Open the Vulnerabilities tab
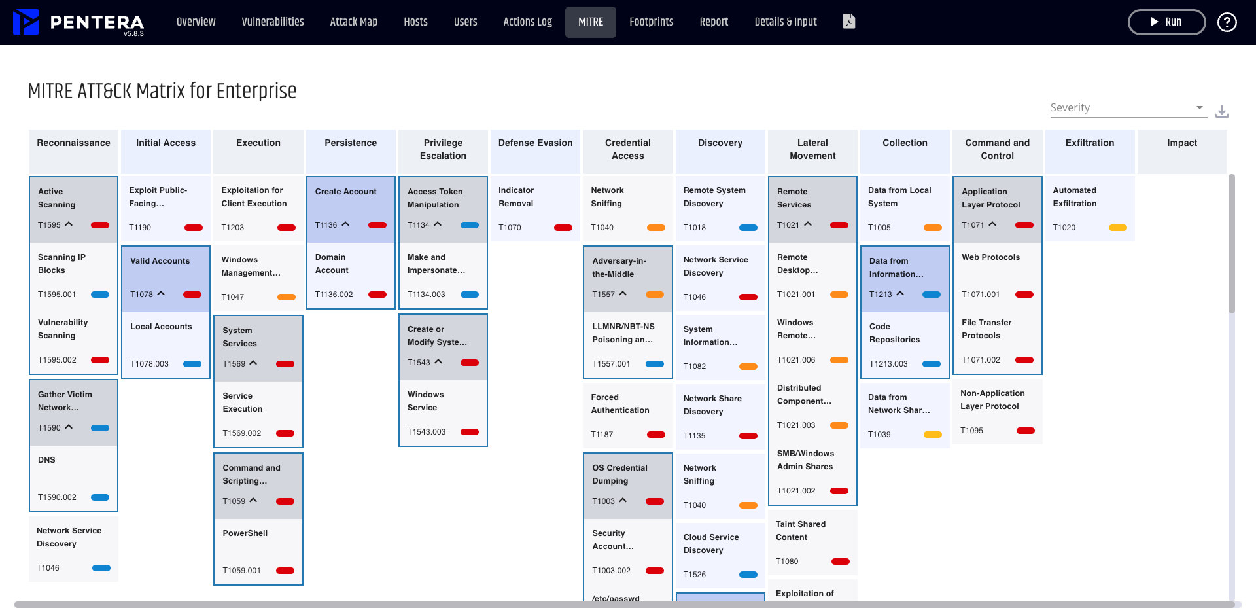 (x=273, y=22)
